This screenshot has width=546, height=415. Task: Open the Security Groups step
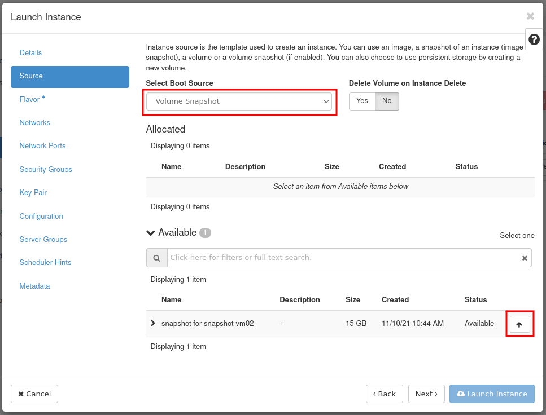(46, 169)
